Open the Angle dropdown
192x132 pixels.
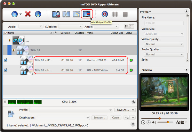(x=106, y=27)
